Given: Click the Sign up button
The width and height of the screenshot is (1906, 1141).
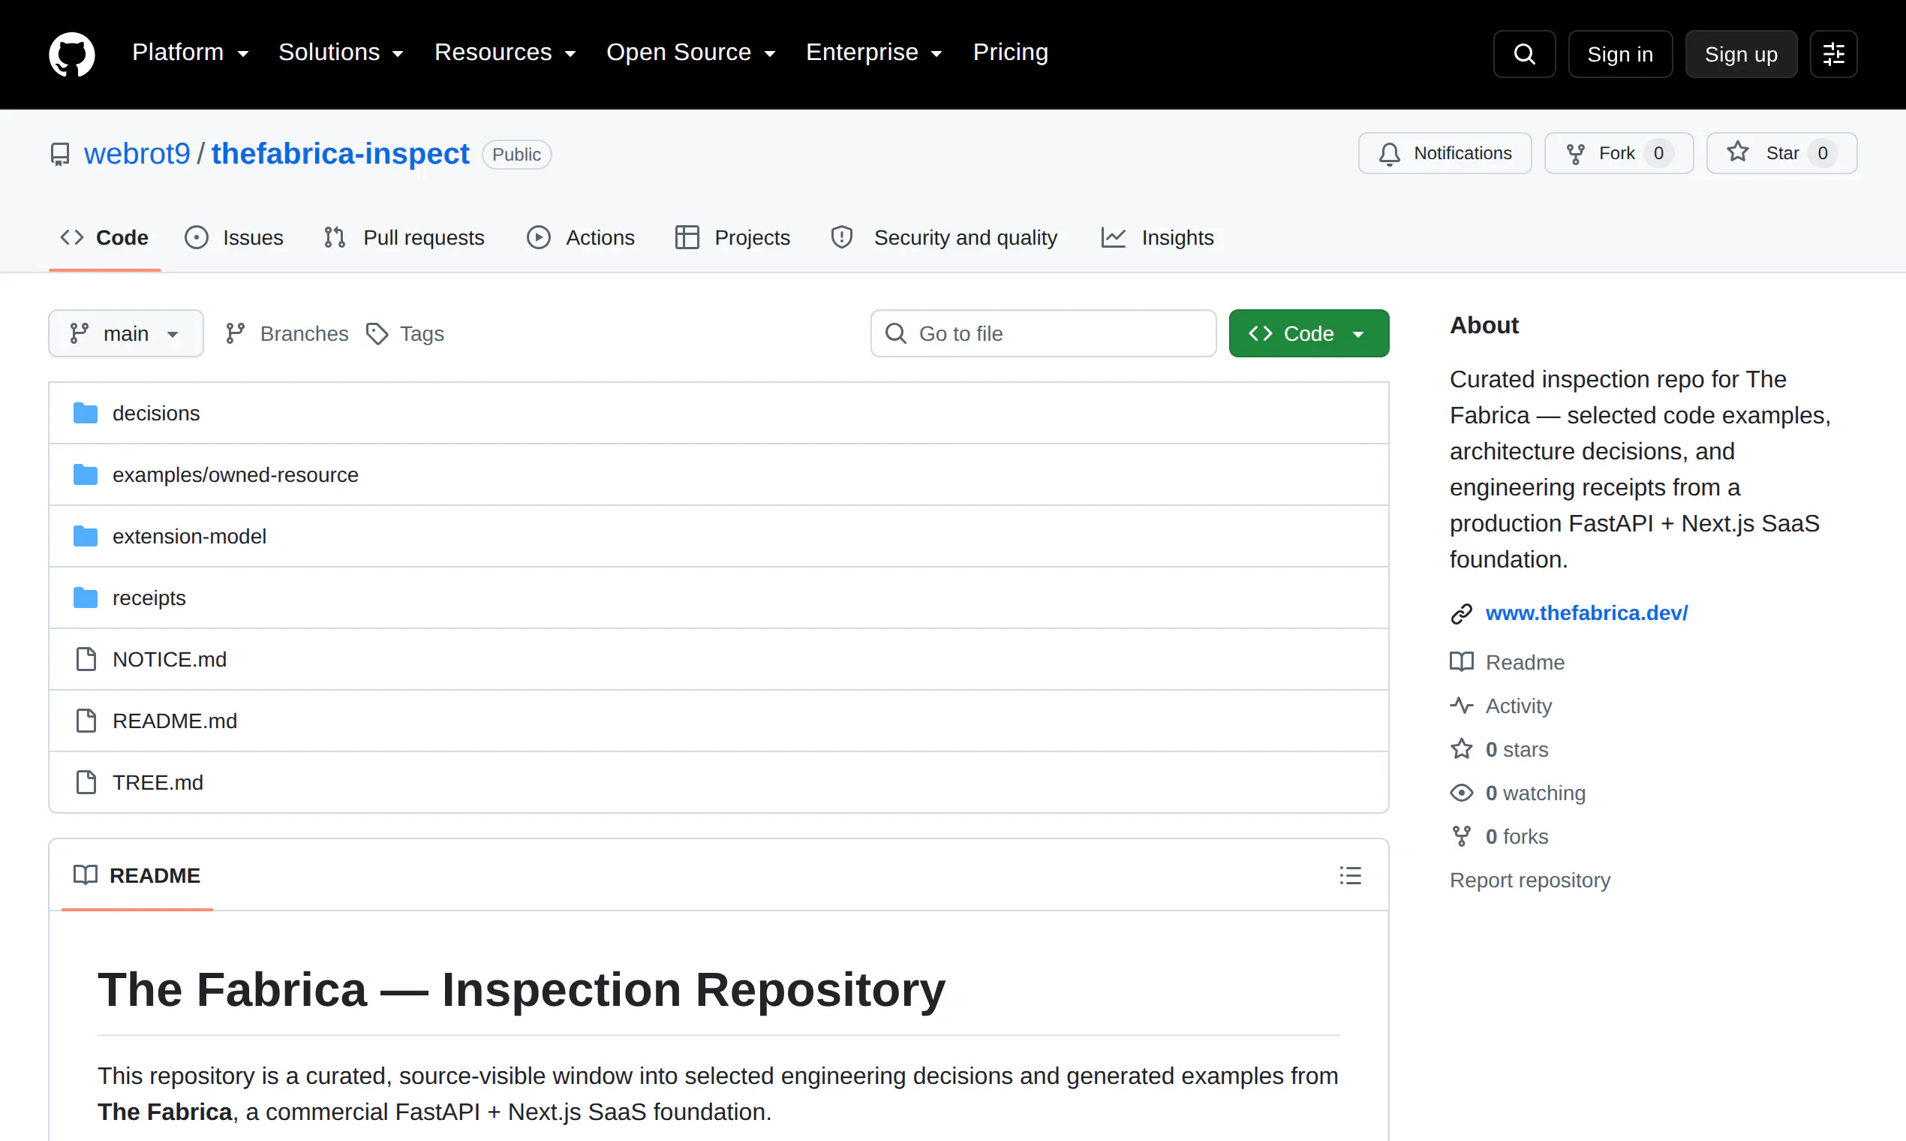Looking at the screenshot, I should pos(1741,54).
